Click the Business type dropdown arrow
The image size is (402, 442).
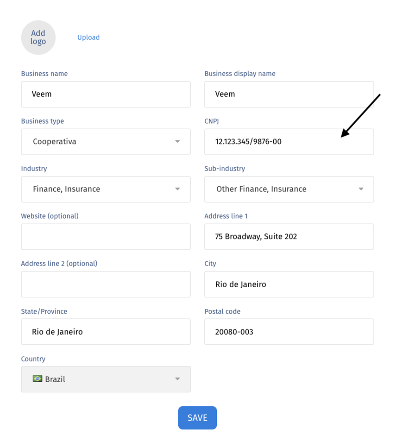[177, 142]
